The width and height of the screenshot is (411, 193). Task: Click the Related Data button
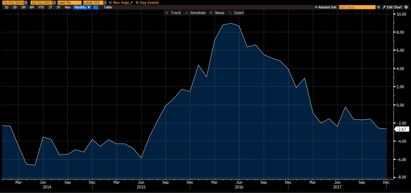tap(325, 7)
